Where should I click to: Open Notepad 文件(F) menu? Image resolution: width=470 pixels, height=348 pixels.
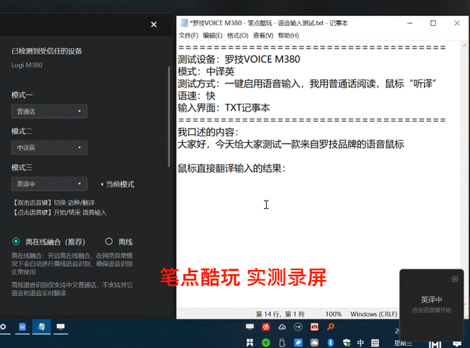coord(188,35)
